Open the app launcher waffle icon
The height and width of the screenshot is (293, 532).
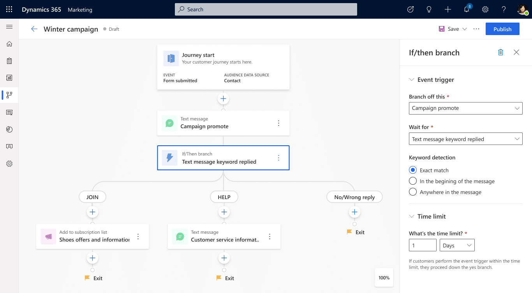pos(9,9)
